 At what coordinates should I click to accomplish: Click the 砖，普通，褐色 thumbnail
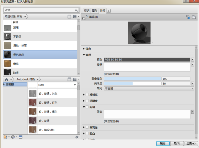pyautogui.click(x=33, y=112)
